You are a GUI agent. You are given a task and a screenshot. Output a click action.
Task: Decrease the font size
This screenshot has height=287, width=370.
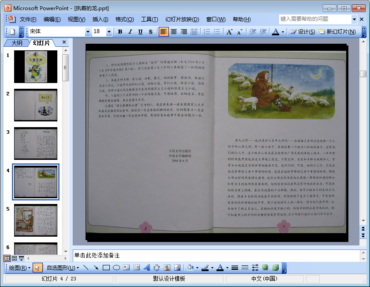tap(240, 32)
